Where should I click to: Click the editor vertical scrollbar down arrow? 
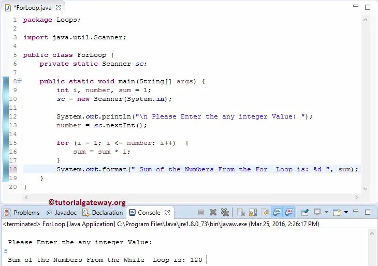365,189
